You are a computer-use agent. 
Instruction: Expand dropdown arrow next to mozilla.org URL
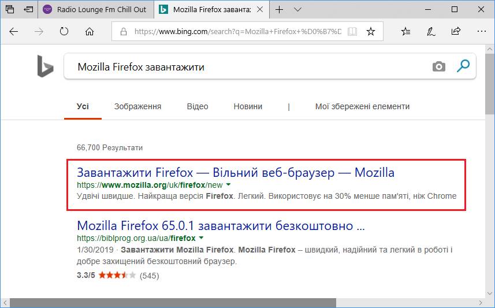229,184
